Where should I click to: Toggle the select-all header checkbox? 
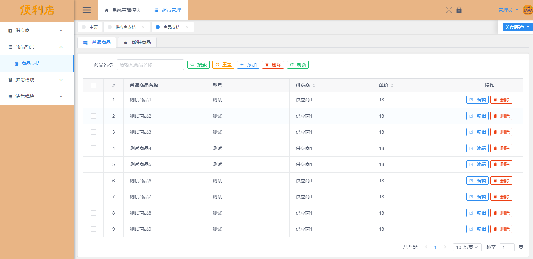pyautogui.click(x=93, y=86)
